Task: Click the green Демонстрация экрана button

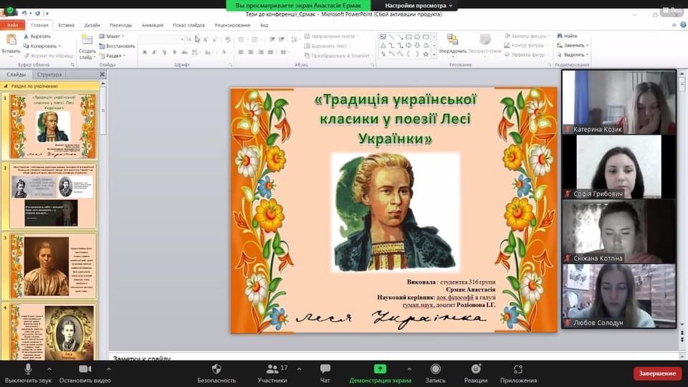Action: (380, 369)
